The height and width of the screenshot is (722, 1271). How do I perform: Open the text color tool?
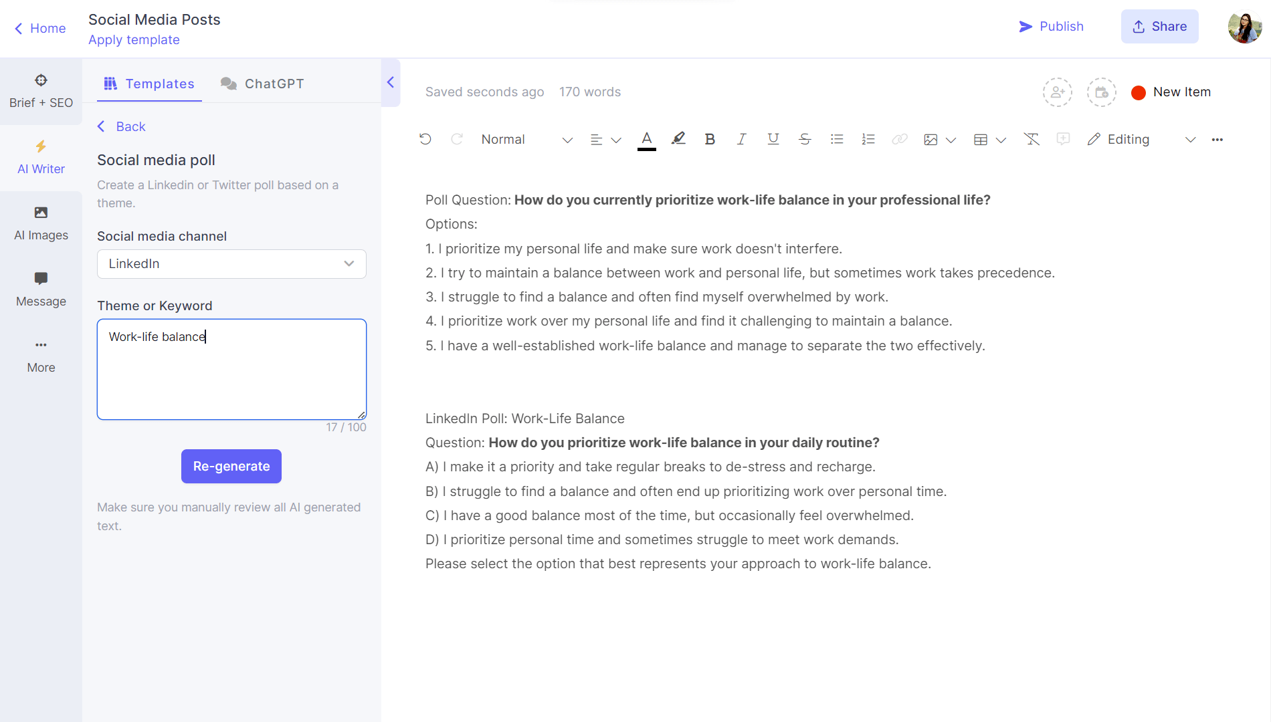(646, 140)
